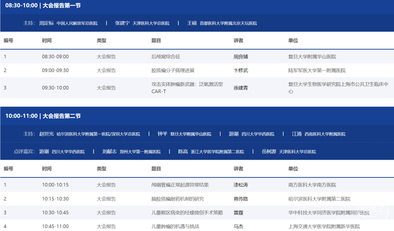
Task: Select host name 张建宁
Action: 122,23
